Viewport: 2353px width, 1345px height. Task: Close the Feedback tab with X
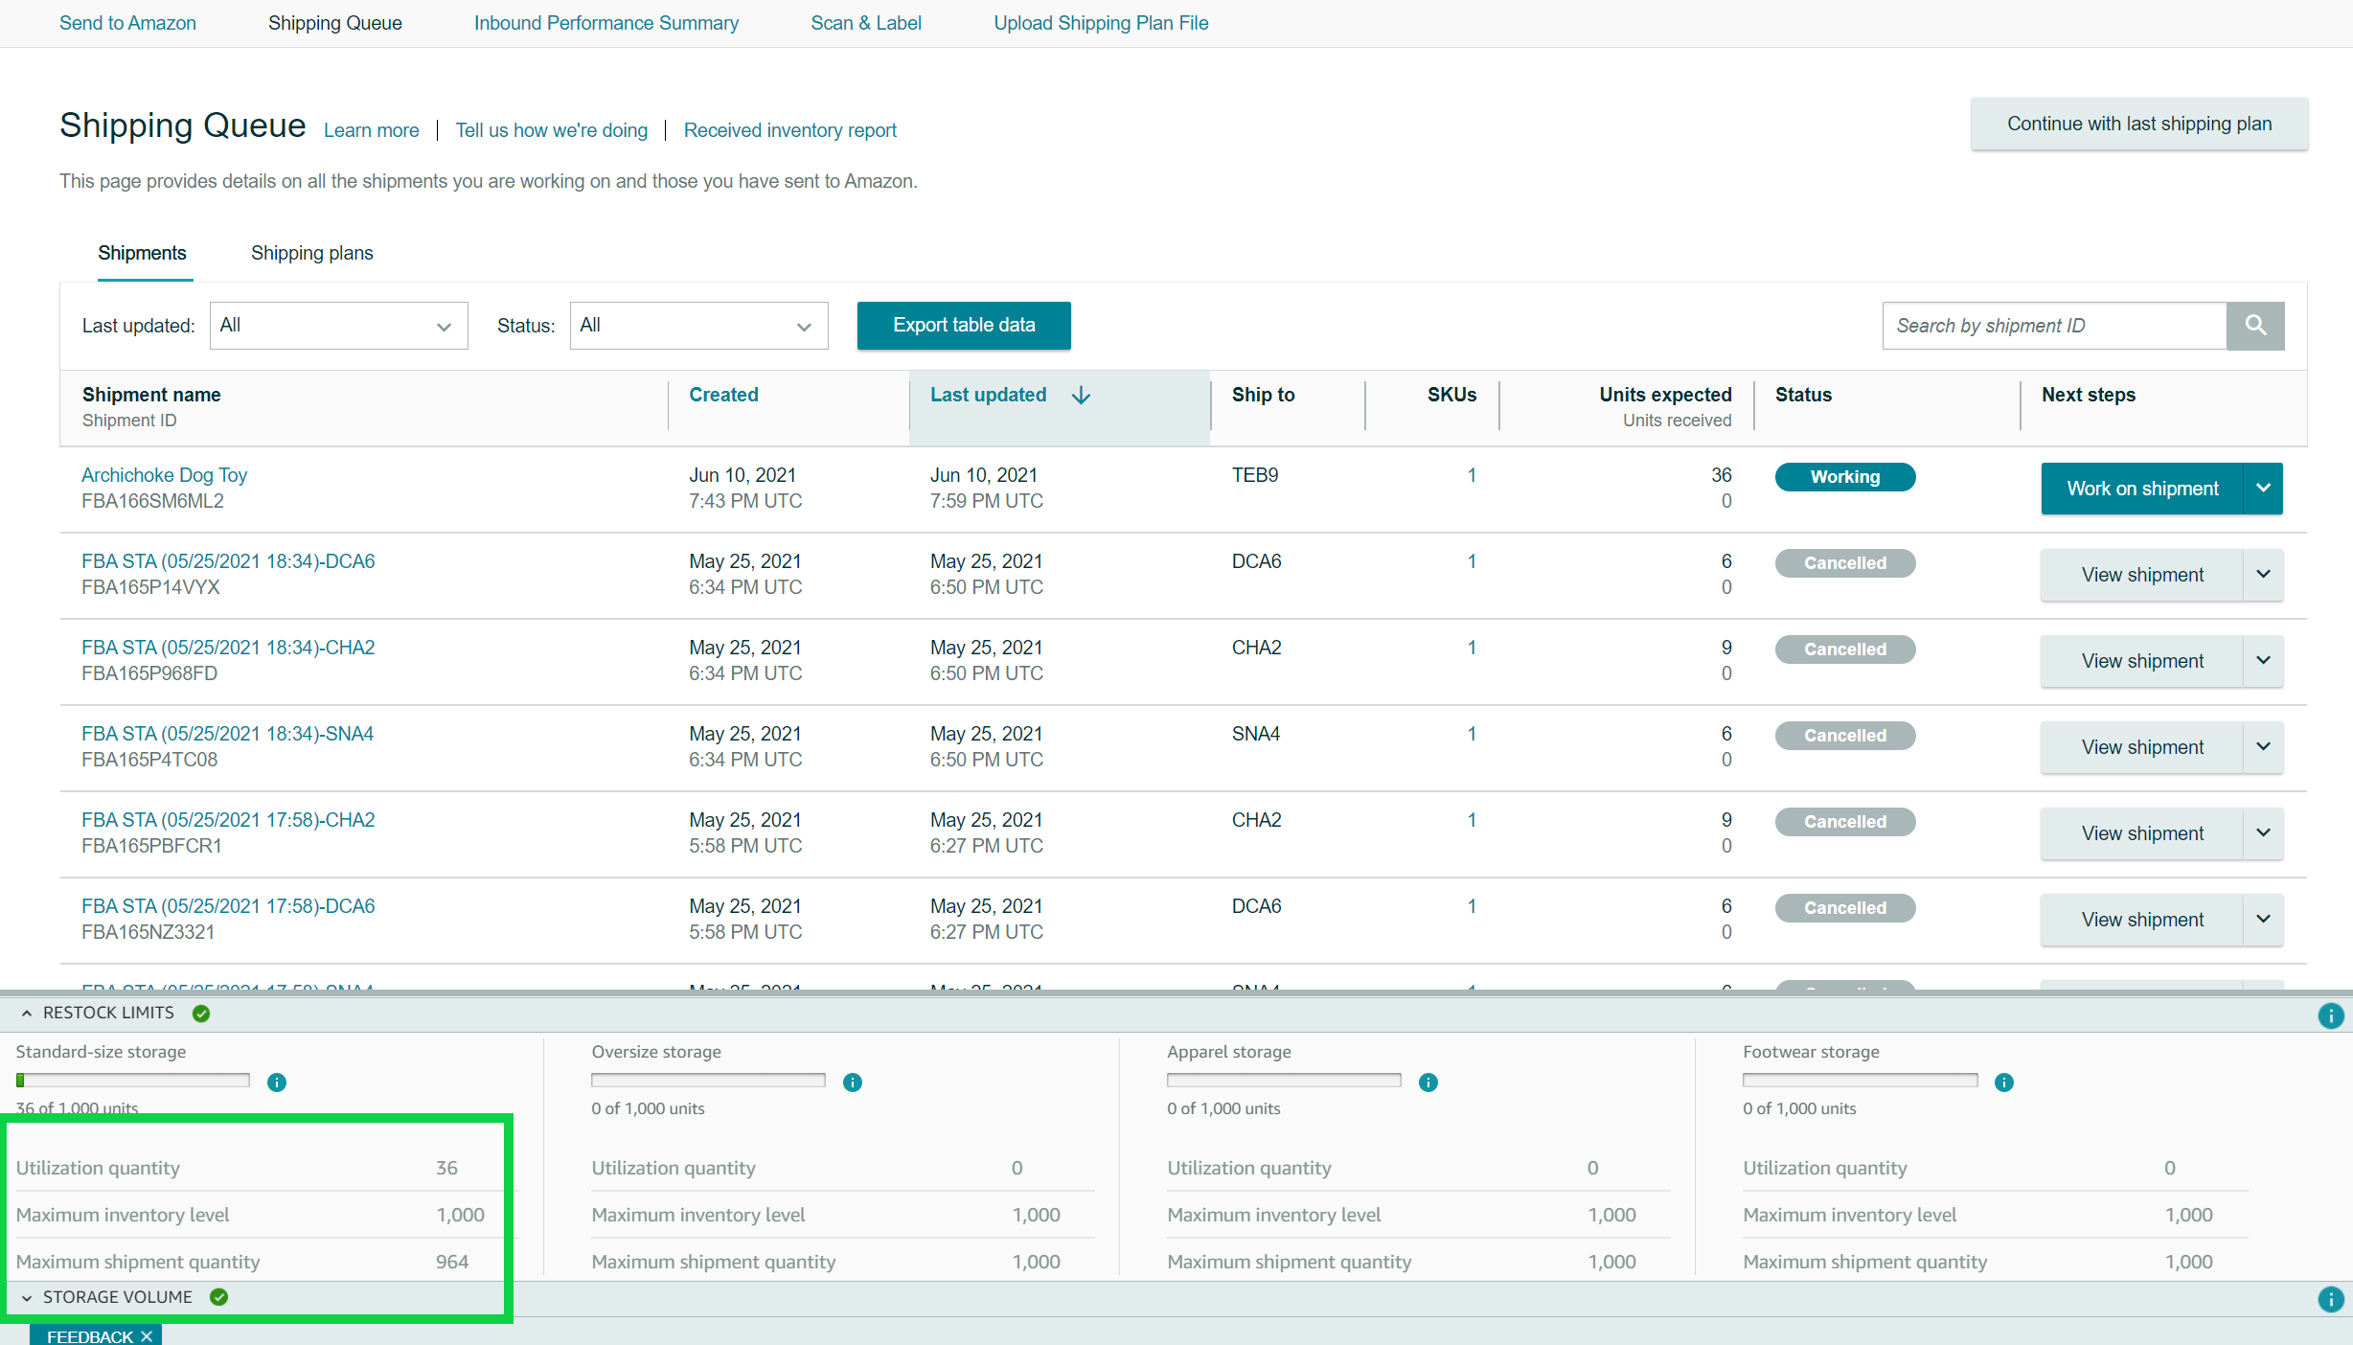click(147, 1336)
